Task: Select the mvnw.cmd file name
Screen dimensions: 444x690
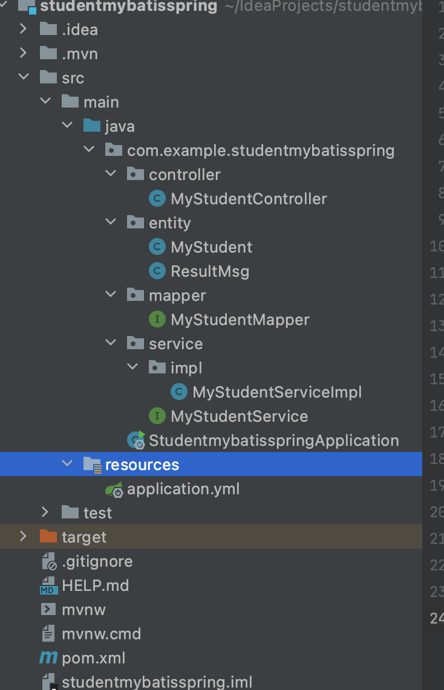Action: tap(101, 634)
